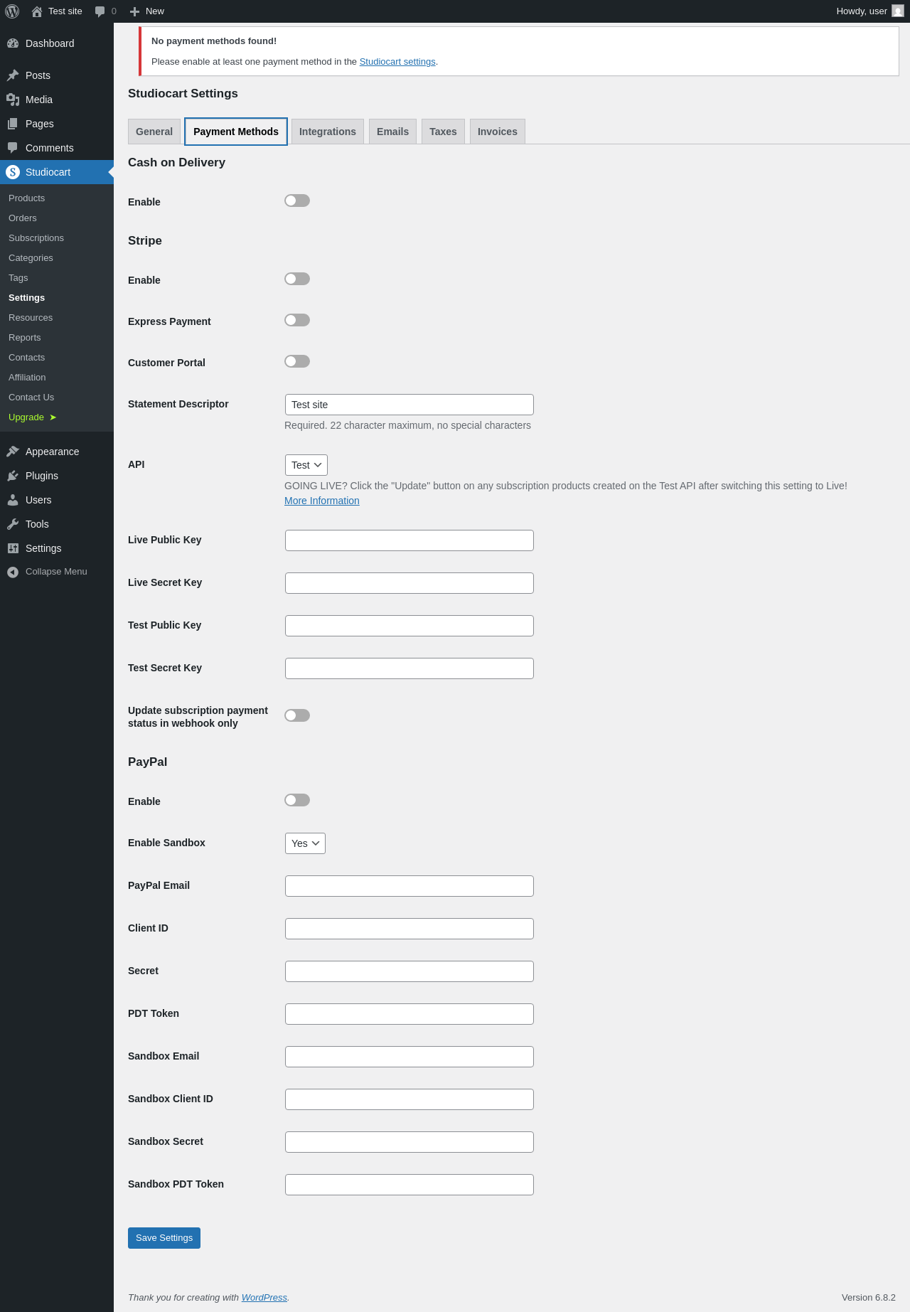Click the Appearance paintbrush icon
The height and width of the screenshot is (1312, 910).
(13, 452)
